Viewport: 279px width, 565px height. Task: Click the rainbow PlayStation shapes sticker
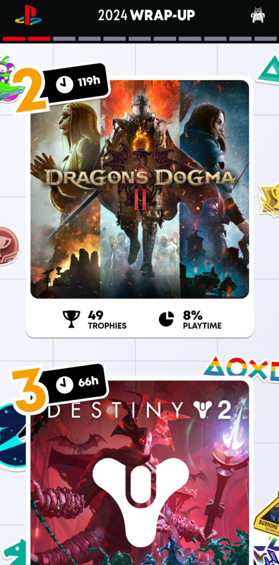(241, 369)
